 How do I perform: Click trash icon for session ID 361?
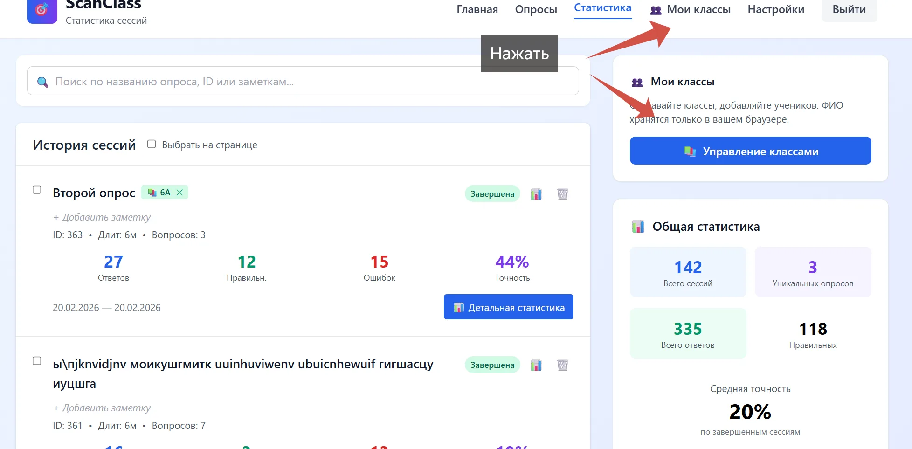562,365
